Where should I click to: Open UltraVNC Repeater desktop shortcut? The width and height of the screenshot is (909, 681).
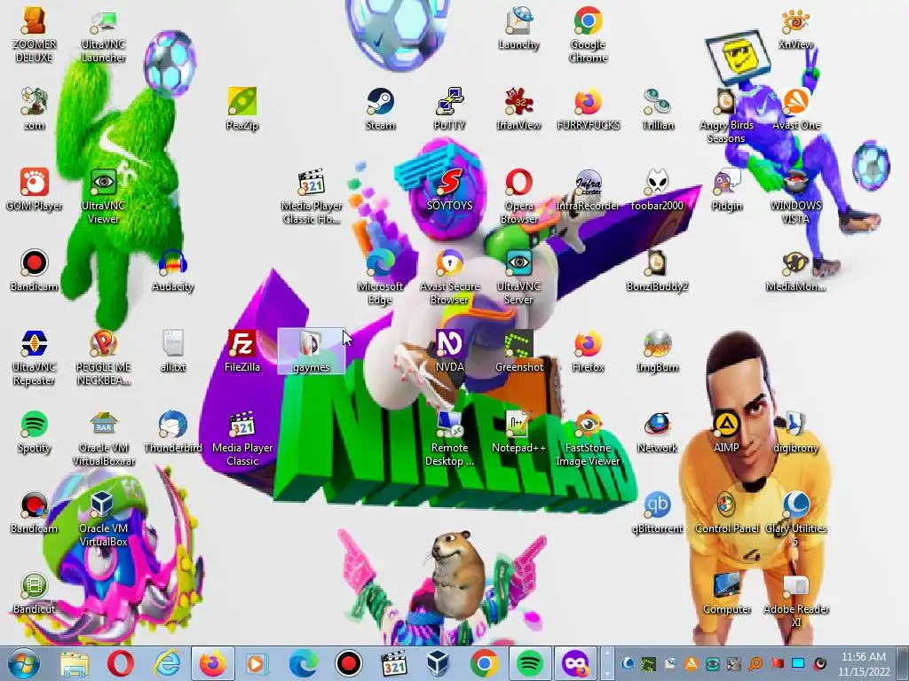tap(34, 357)
